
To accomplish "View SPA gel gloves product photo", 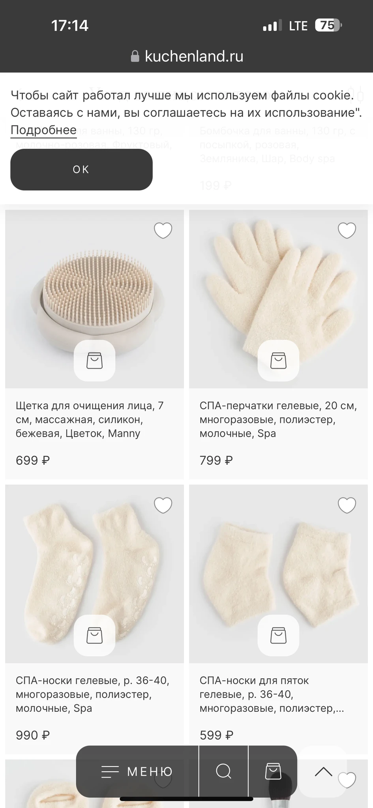I will tap(278, 299).
